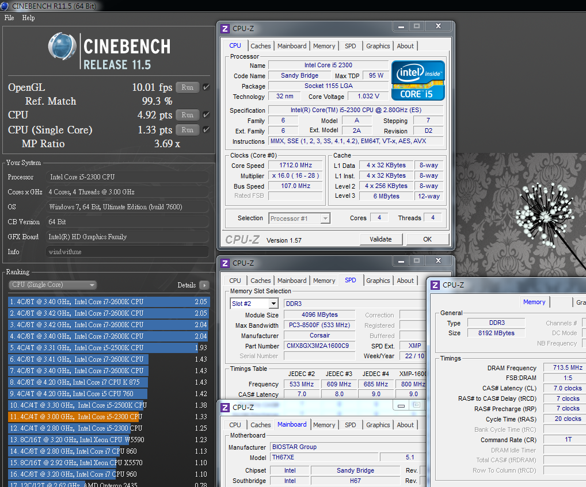Viewport: 586px width, 487px height.
Task: Select ranking row 5 Intel Core i5-2500K
Action: tap(109, 348)
